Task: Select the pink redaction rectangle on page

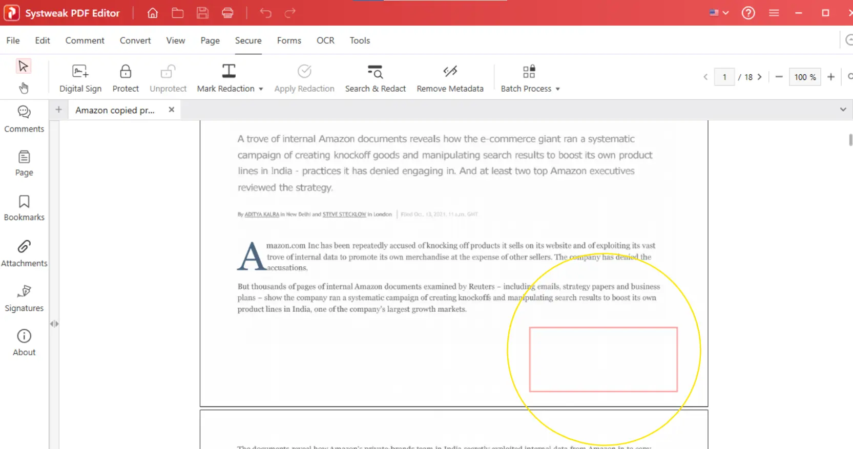Action: click(x=604, y=359)
